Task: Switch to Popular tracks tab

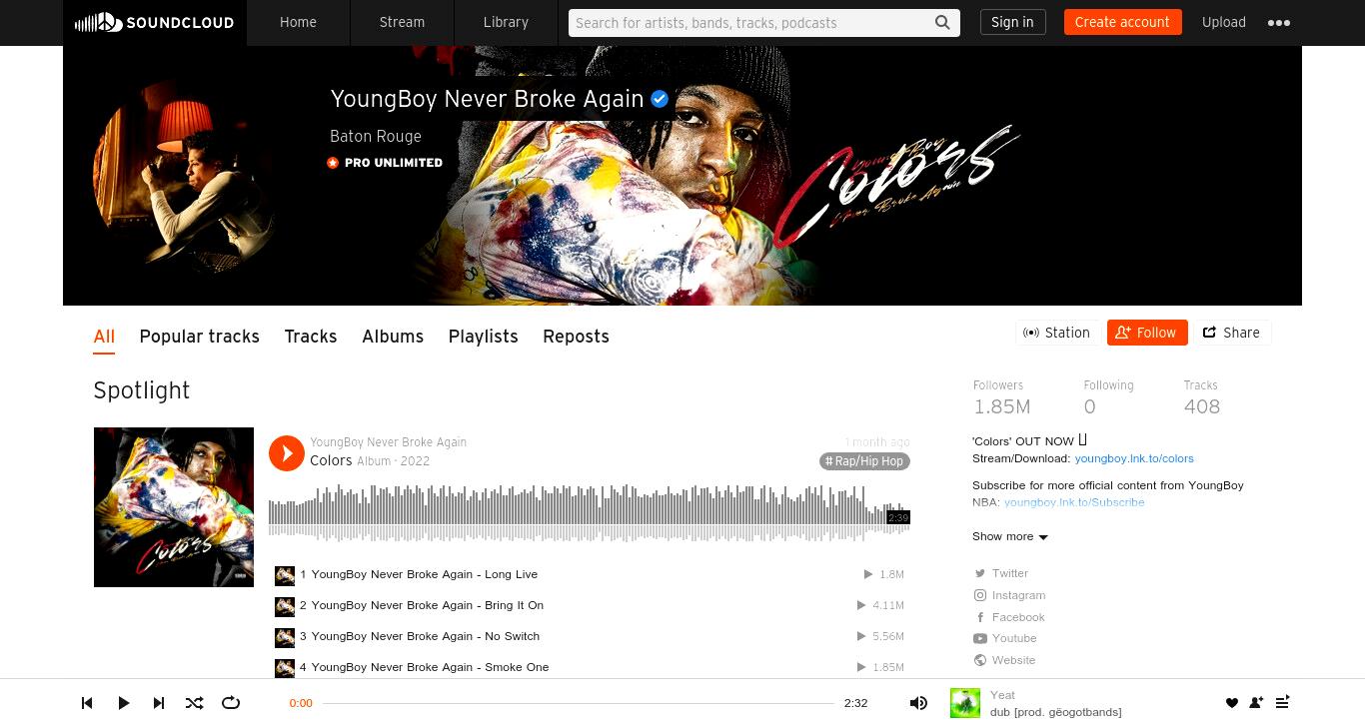Action: 200,337
